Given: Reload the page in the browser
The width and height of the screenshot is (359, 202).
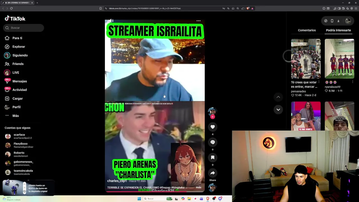Looking at the screenshot, I should tap(11, 8).
